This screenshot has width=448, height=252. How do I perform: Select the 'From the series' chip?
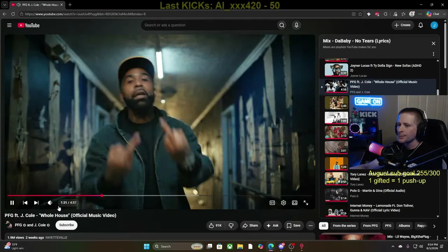coord(344,226)
